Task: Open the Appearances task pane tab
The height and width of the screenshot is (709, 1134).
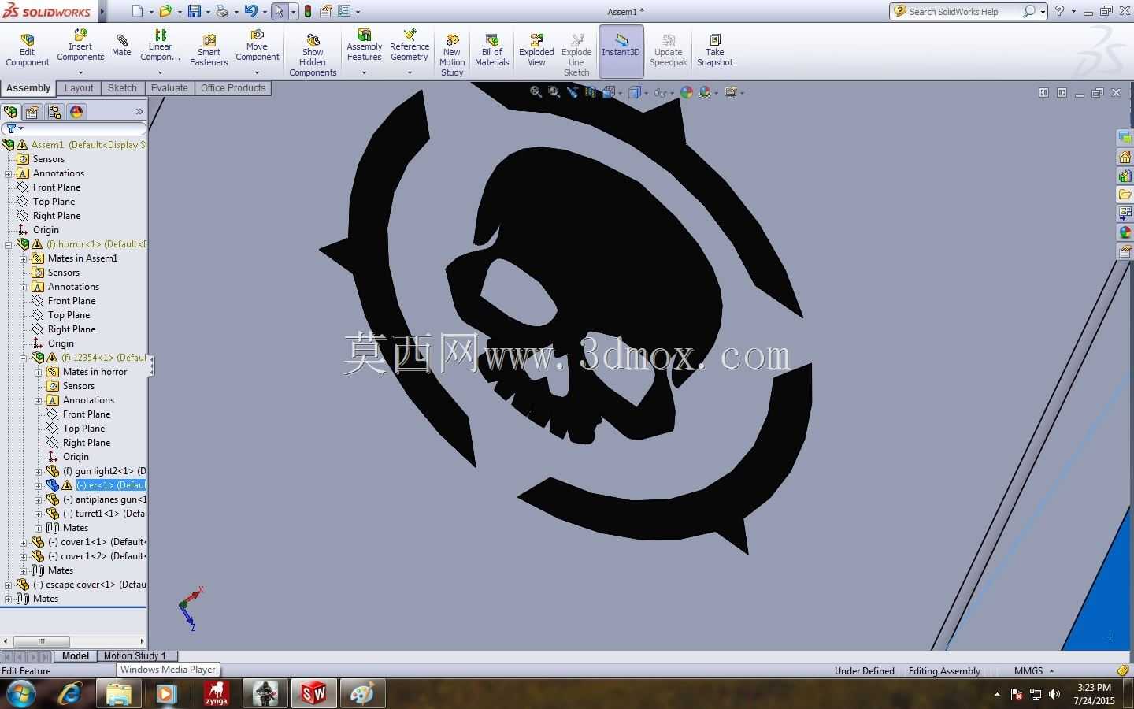Action: click(x=1125, y=232)
